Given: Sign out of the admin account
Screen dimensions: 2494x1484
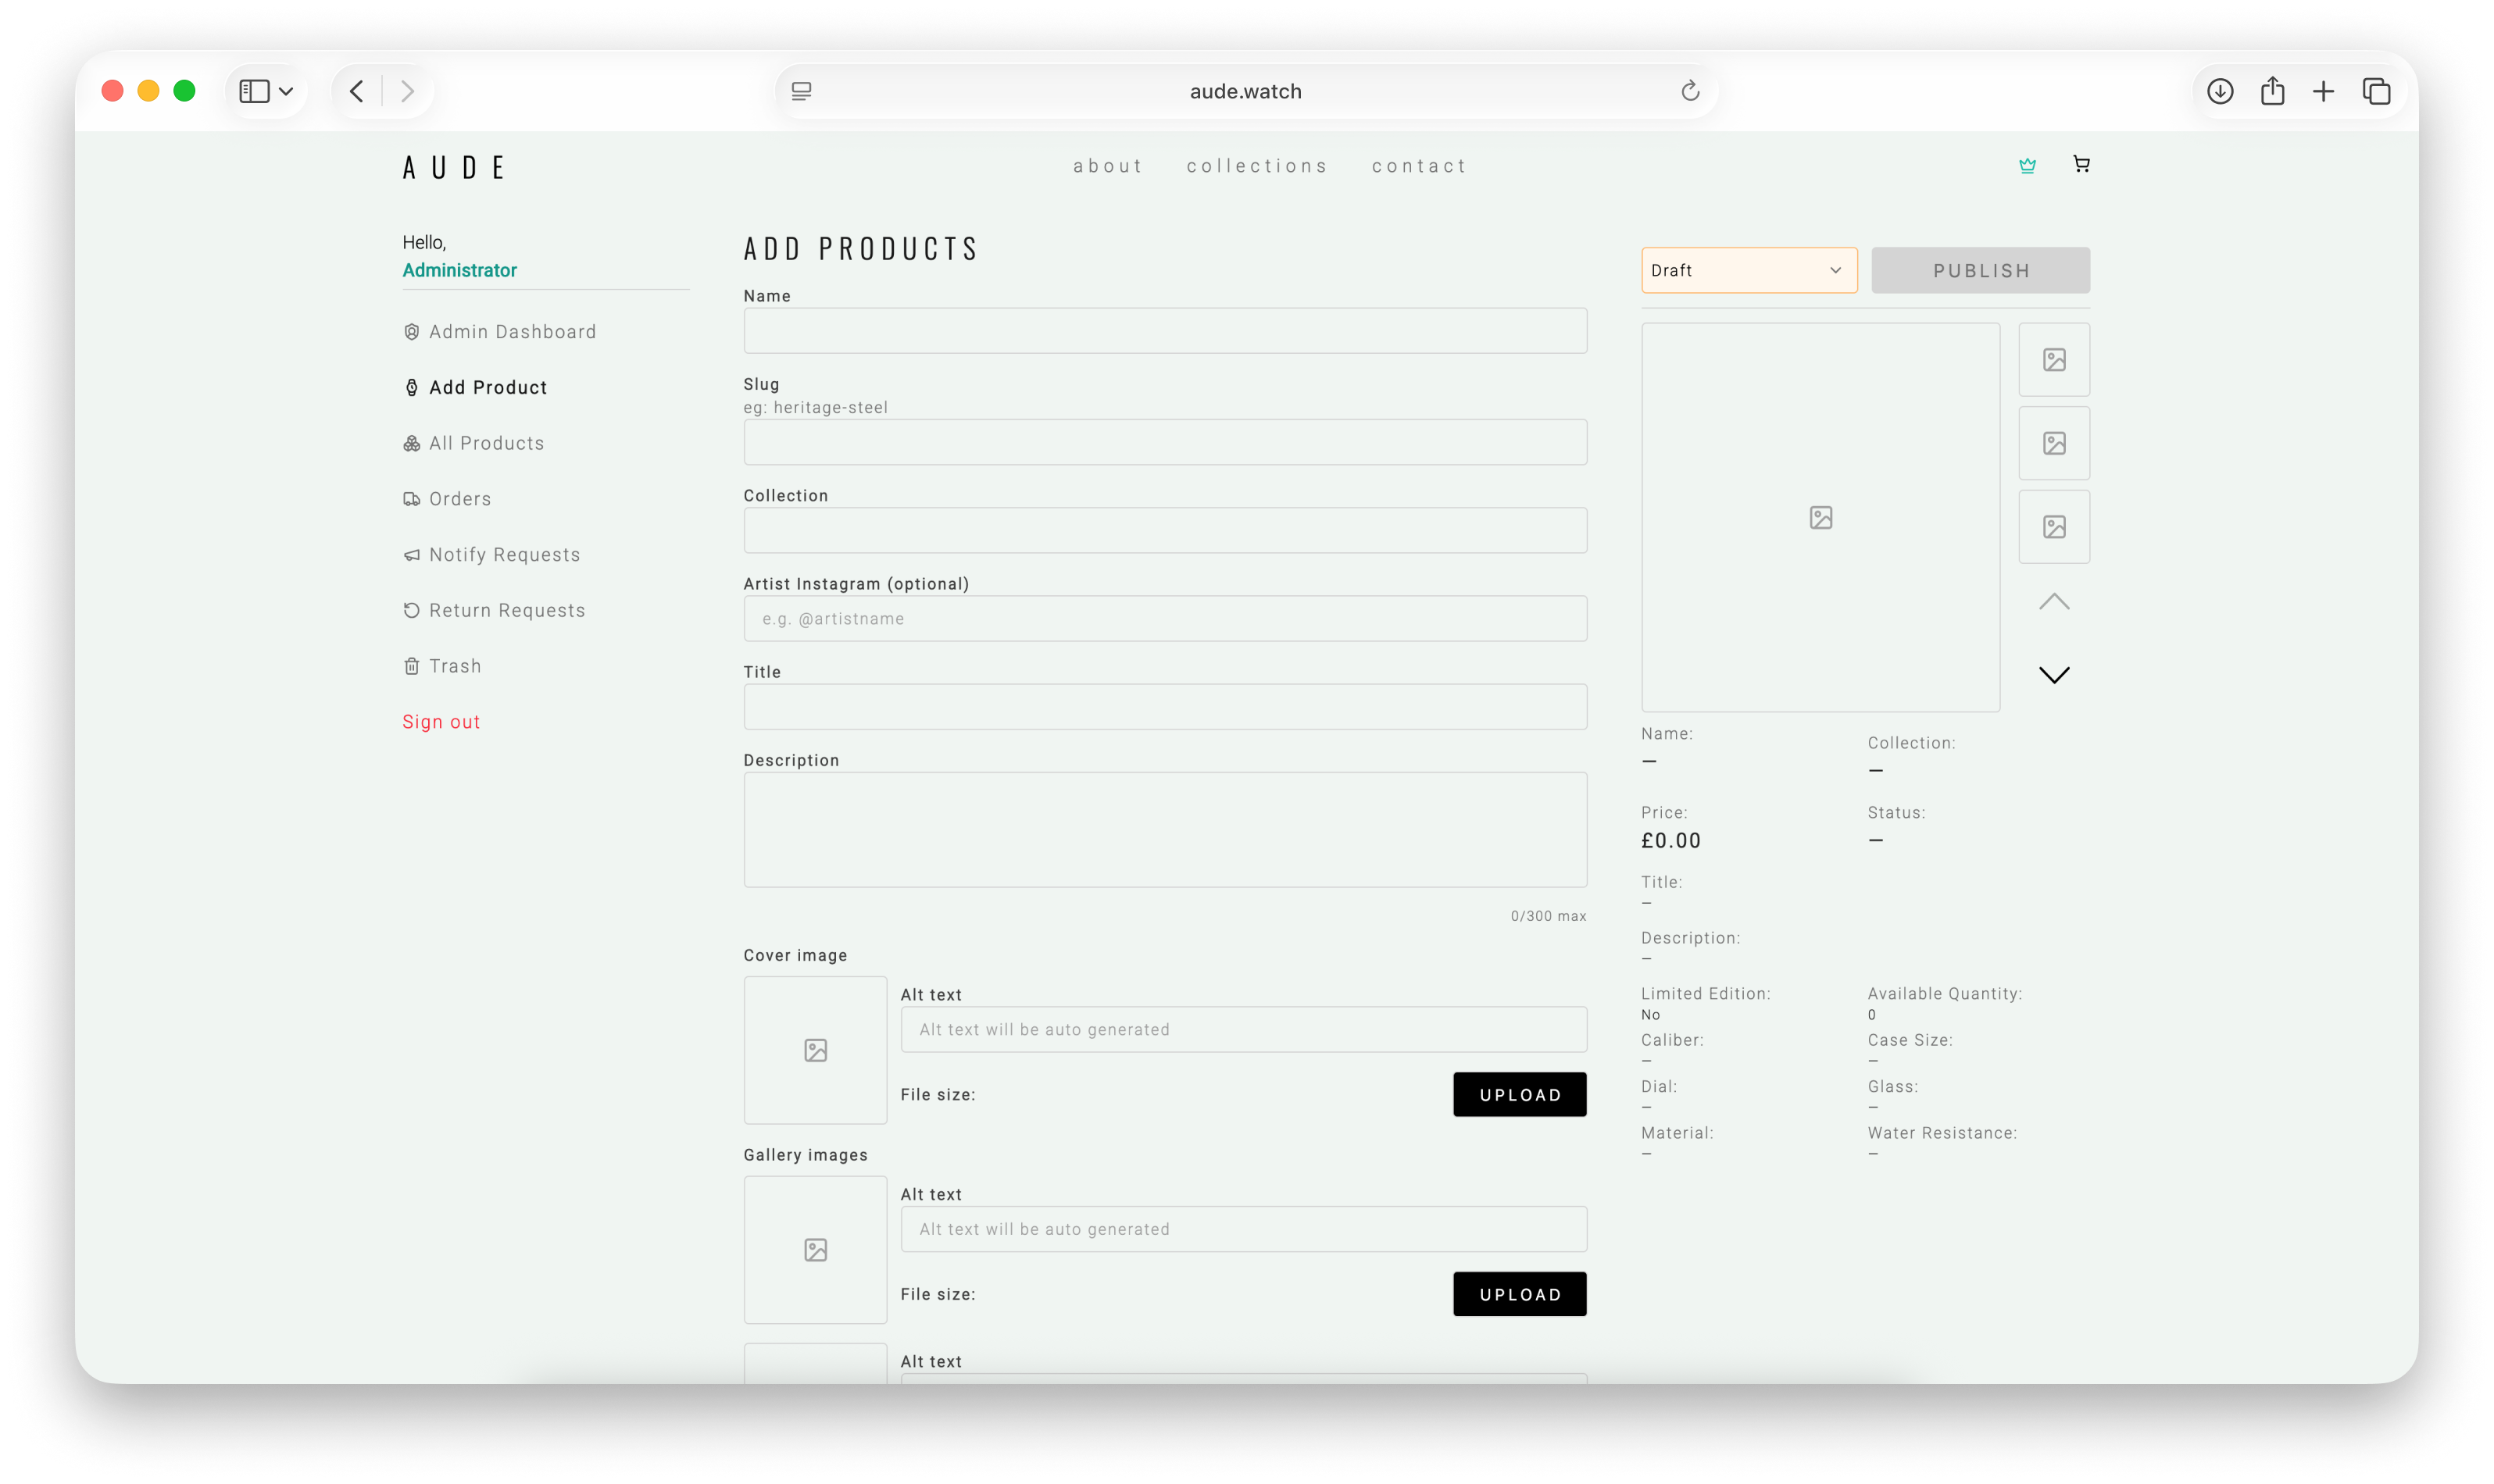Looking at the screenshot, I should [x=440, y=721].
